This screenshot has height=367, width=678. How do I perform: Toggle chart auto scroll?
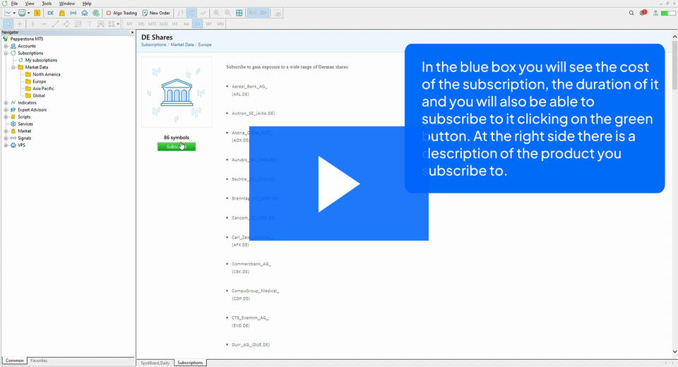click(x=252, y=13)
